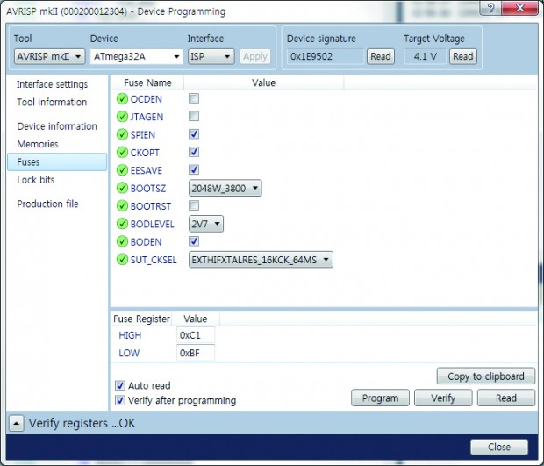Click the green status icon beside BOOTRST

pyautogui.click(x=122, y=206)
